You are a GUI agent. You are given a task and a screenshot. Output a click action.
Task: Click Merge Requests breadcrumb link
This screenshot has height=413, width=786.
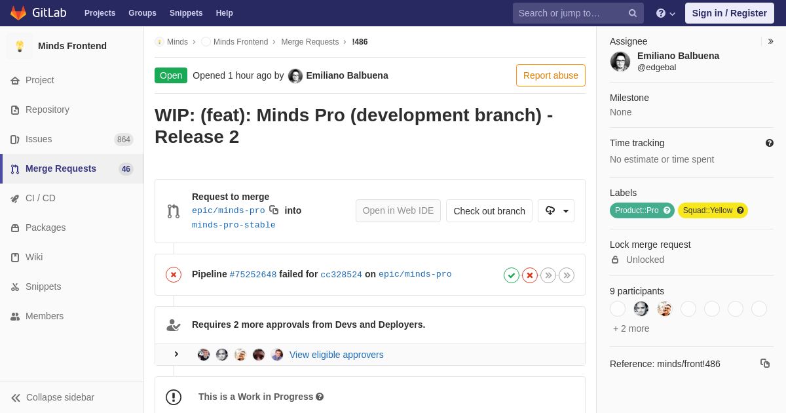310,42
